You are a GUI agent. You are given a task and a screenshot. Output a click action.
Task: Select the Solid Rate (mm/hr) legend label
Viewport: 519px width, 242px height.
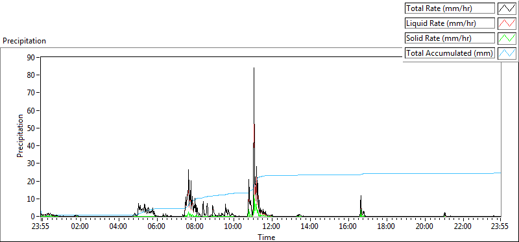450,38
